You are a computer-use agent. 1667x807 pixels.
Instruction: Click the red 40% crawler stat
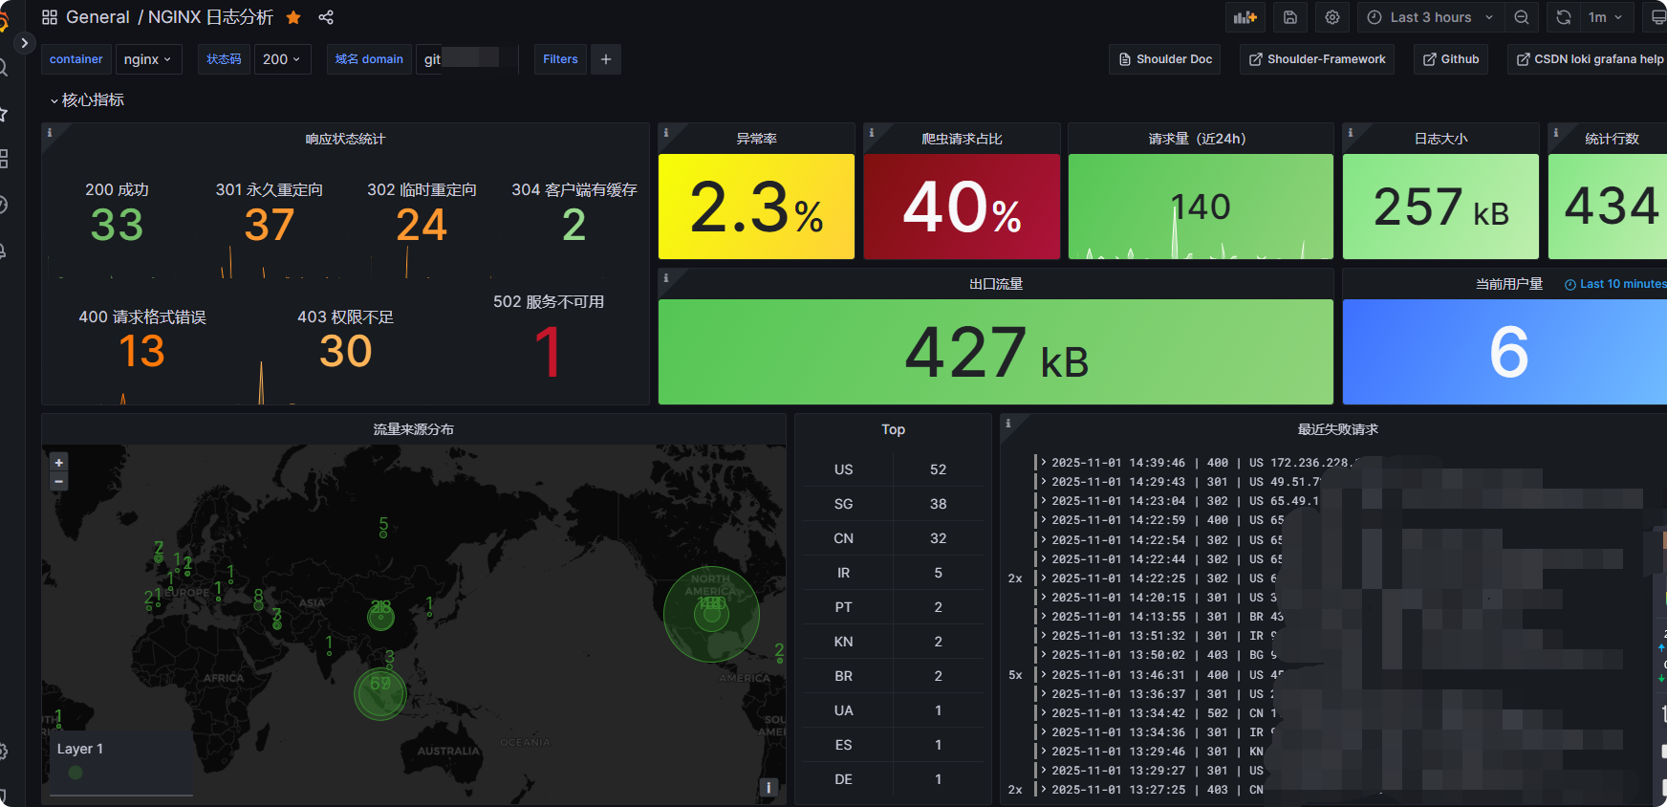(x=962, y=207)
